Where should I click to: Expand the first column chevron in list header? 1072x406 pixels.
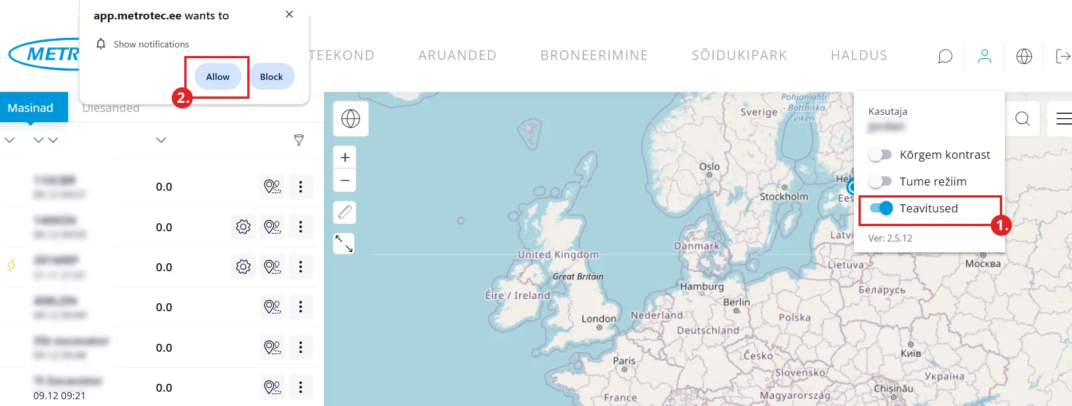(x=10, y=140)
